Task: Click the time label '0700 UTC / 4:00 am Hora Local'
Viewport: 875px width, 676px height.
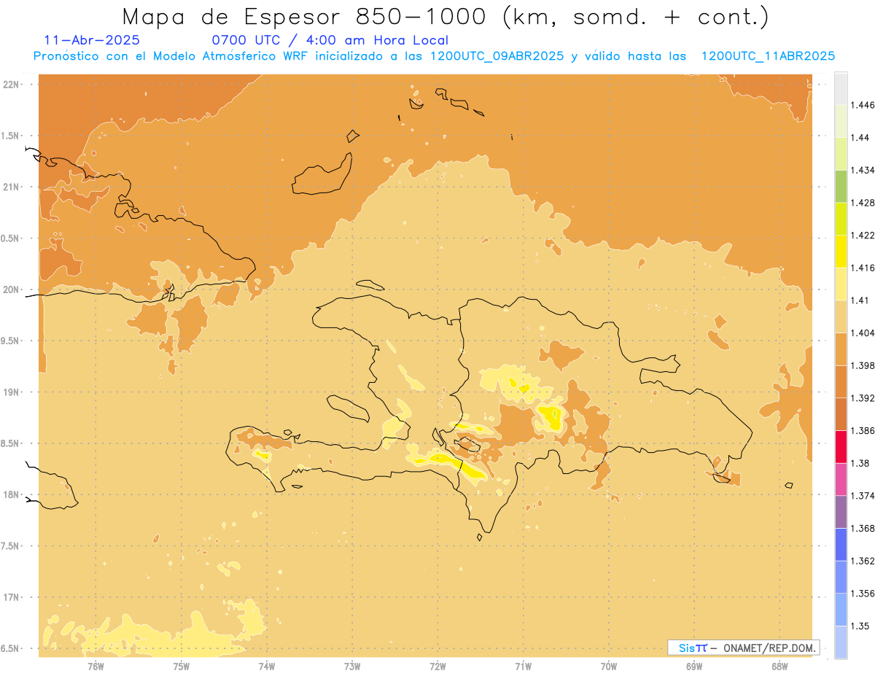Action: click(330, 41)
